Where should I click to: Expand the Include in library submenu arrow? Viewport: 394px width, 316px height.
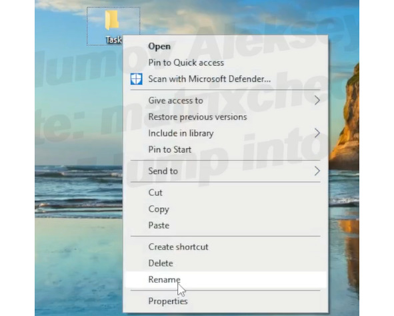317,133
